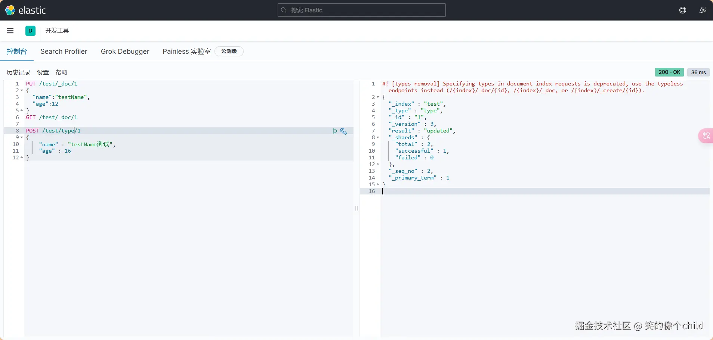Open the hamburger navigation menu
This screenshot has height=340, width=713.
click(10, 31)
